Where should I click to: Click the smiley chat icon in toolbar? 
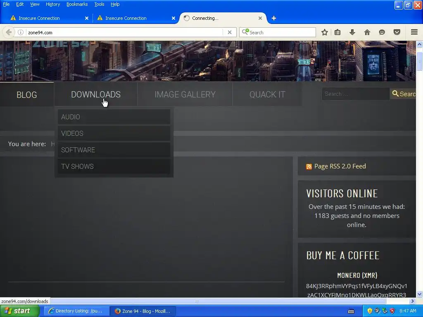382,32
